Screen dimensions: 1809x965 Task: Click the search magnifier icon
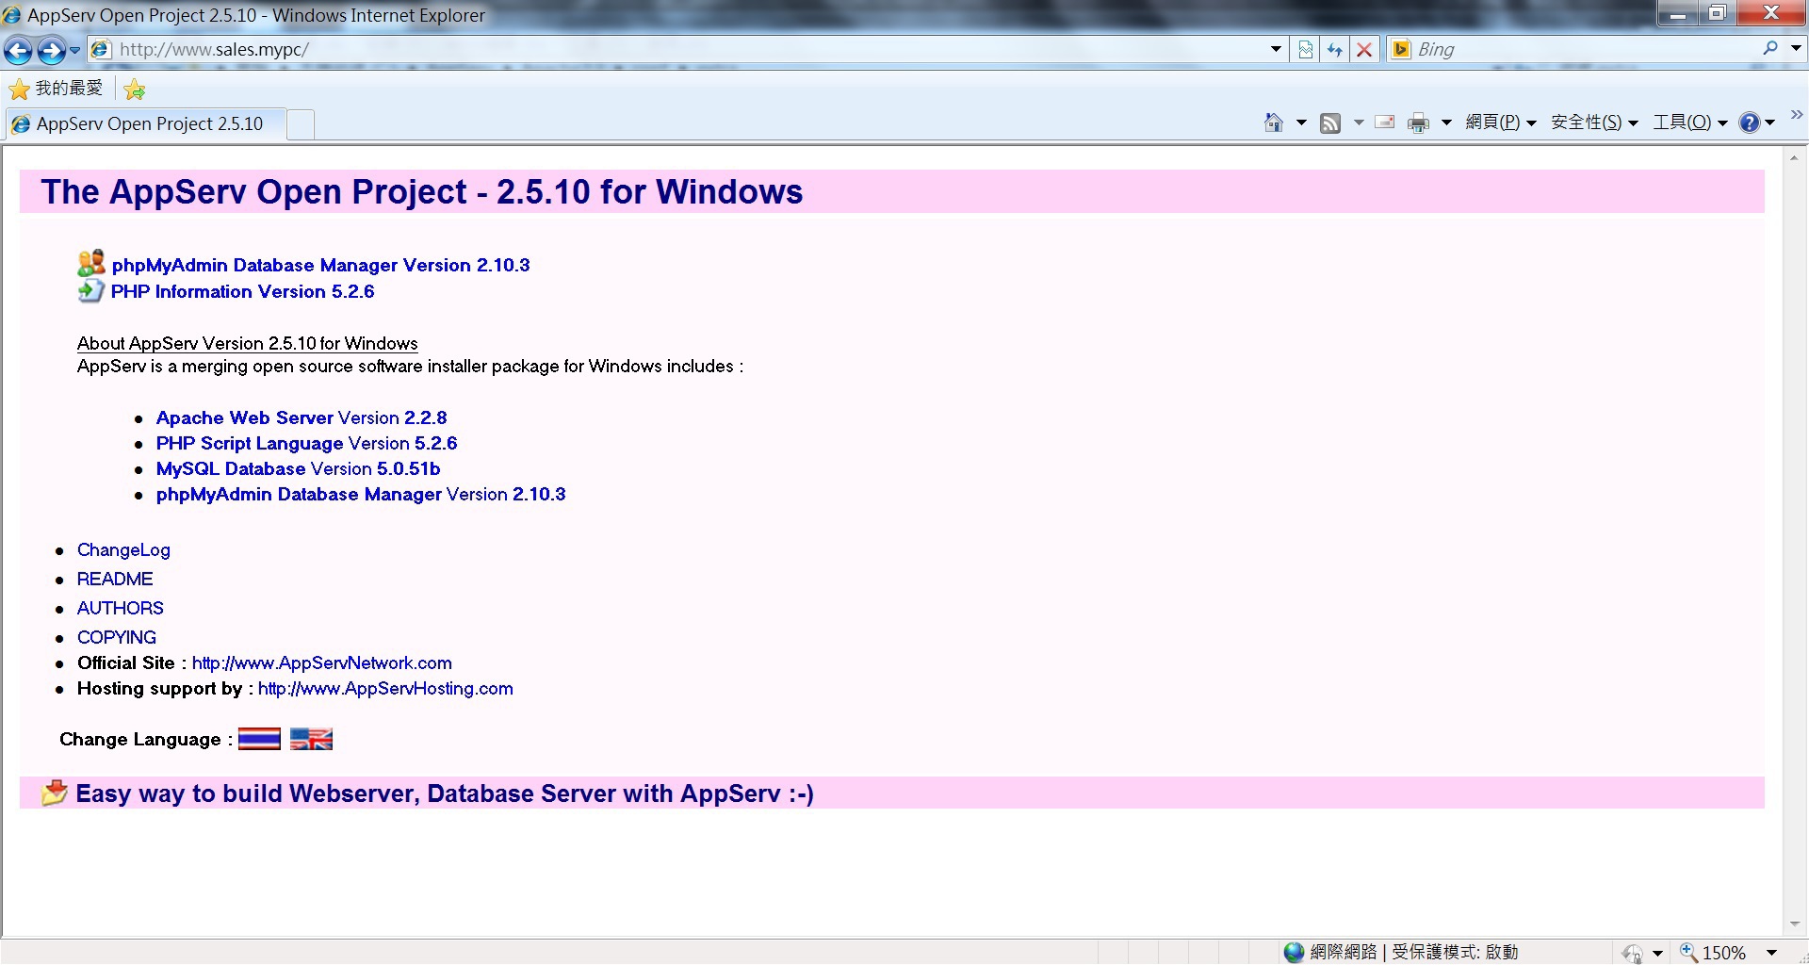click(1770, 48)
